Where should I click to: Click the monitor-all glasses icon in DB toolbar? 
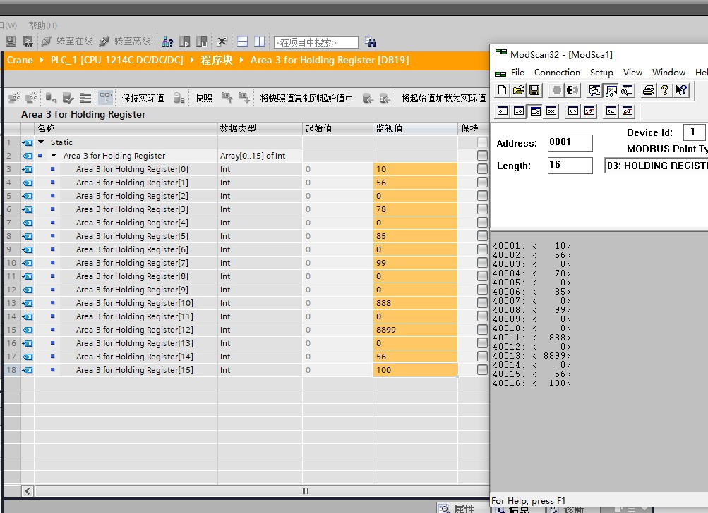click(x=105, y=98)
